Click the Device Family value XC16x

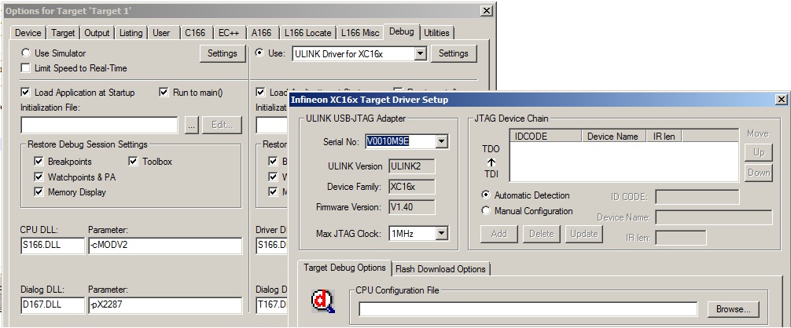[412, 187]
